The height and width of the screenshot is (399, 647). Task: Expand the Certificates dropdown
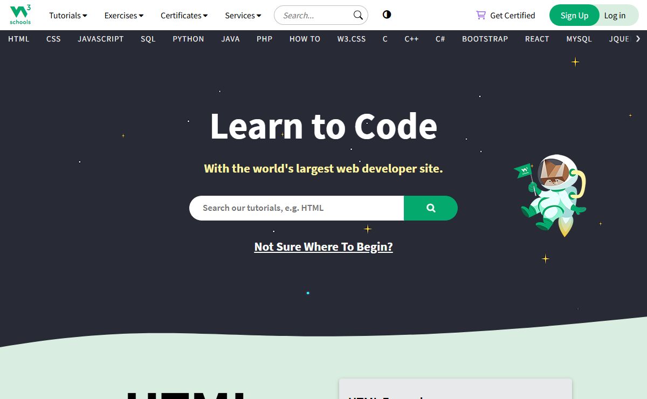[x=184, y=15]
